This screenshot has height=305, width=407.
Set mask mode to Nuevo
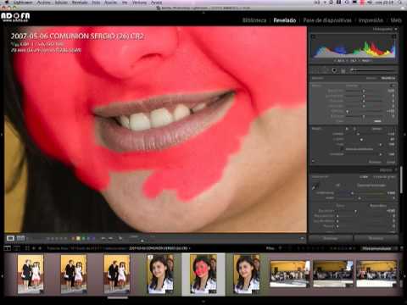point(371,78)
